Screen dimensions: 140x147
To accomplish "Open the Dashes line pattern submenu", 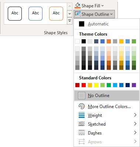I will [107, 133].
